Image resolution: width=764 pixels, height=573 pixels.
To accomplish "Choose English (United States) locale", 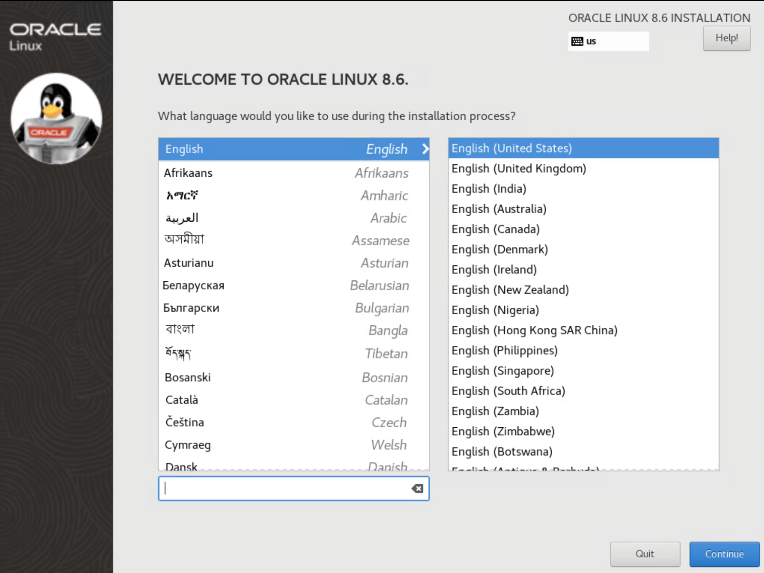I will coord(584,148).
